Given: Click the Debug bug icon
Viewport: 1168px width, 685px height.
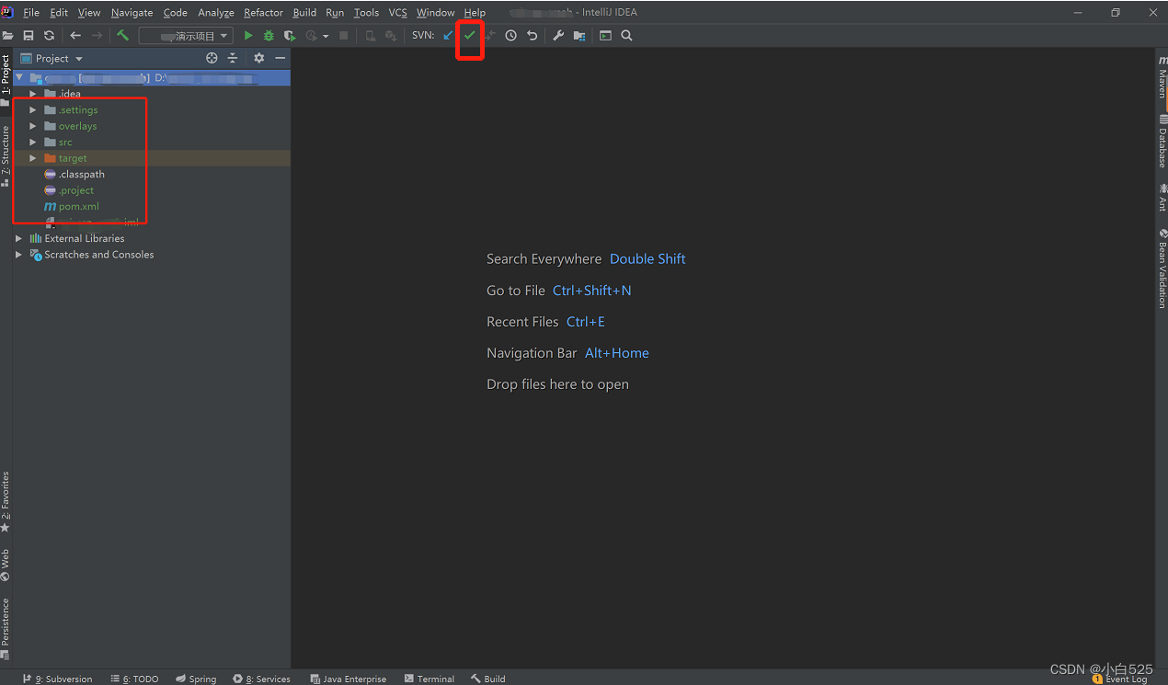Looking at the screenshot, I should coord(269,36).
